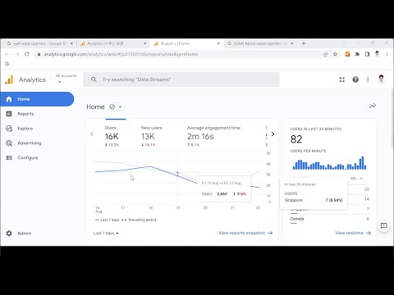Click the 2m 16s engagement value
This screenshot has width=394, height=295.
tap(200, 136)
